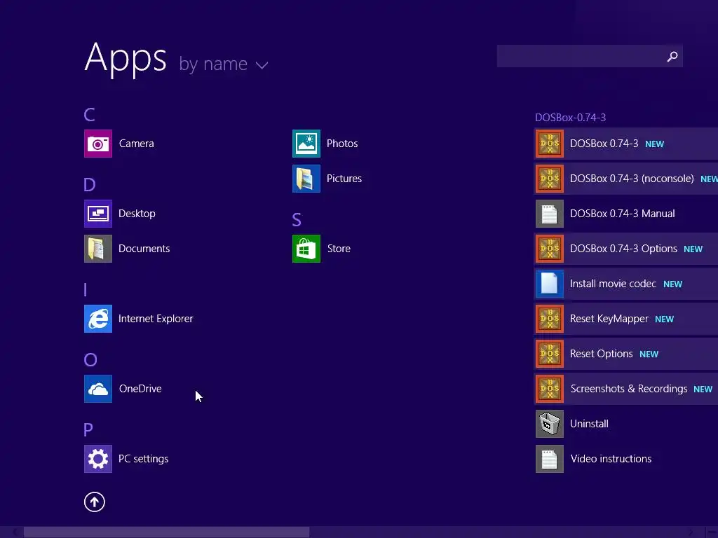Viewport: 718px width, 538px height.
Task: Click the 'DOSBox 0.74-3 Manual' label text
Action: coord(623,214)
